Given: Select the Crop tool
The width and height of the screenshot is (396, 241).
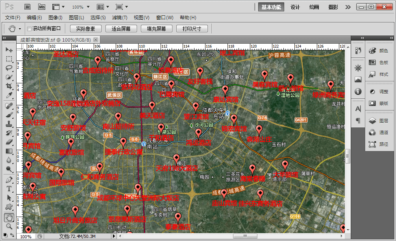Looking at the screenshot, I should click(x=9, y=86).
